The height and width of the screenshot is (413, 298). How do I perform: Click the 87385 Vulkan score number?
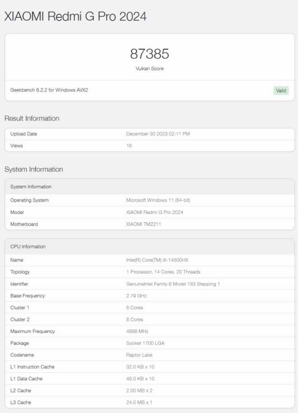(x=149, y=54)
